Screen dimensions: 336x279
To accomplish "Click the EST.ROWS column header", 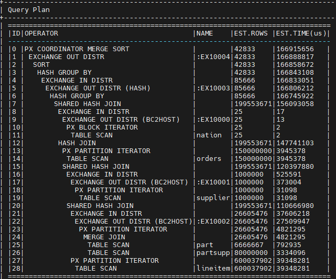I will pyautogui.click(x=251, y=33).
